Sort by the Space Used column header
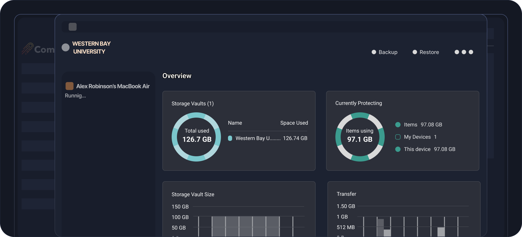 (x=294, y=123)
